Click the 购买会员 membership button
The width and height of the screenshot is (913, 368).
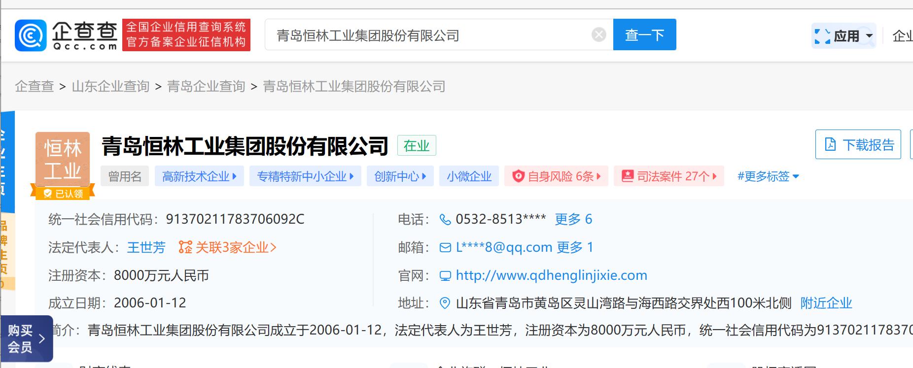click(x=27, y=339)
